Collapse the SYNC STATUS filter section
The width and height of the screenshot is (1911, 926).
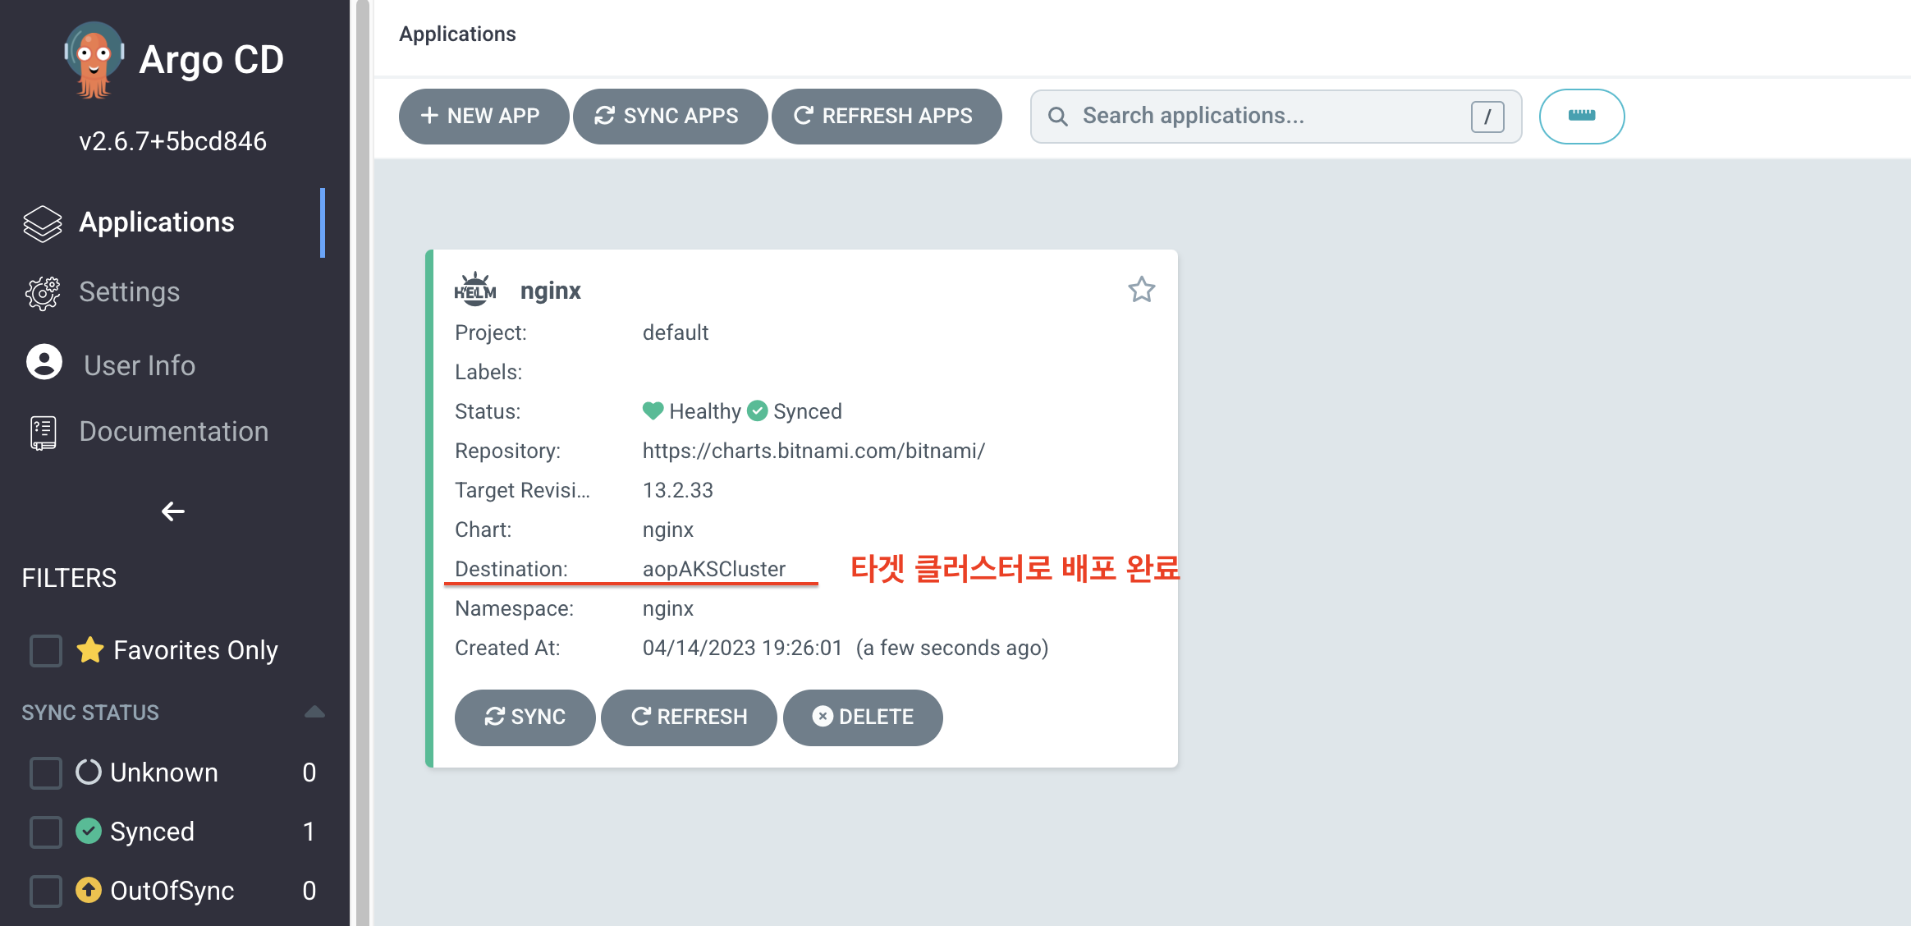(314, 712)
